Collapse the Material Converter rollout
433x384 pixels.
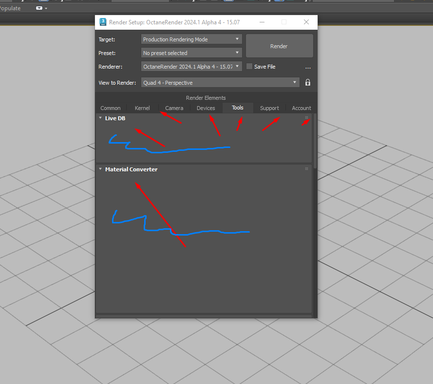pyautogui.click(x=100, y=169)
